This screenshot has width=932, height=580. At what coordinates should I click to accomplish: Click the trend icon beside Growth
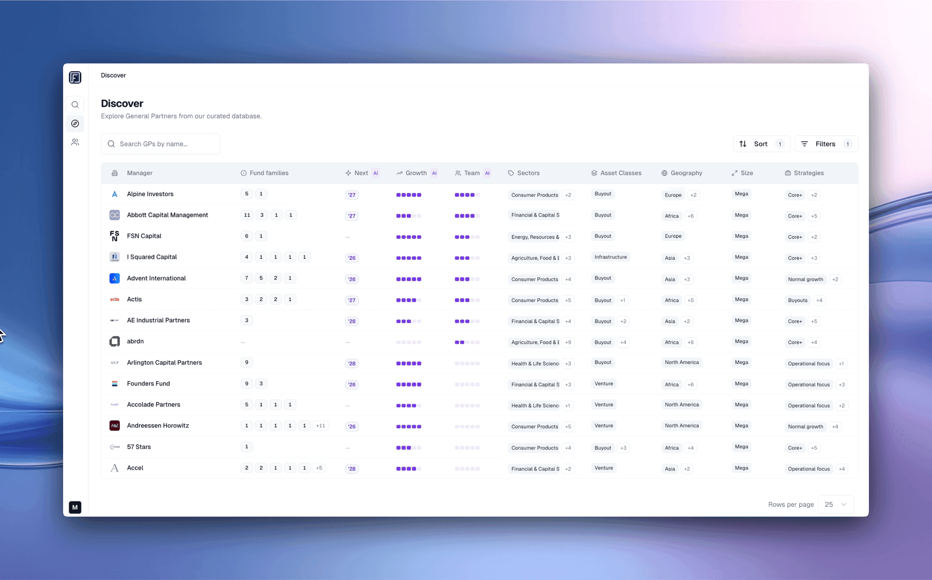pos(399,173)
